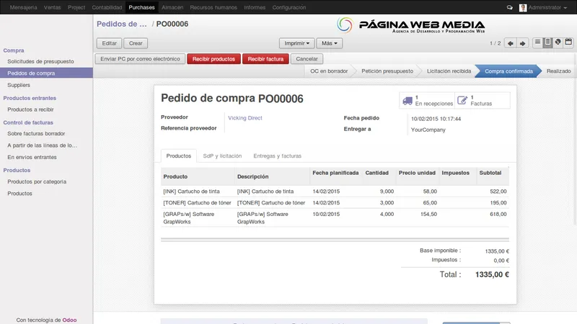Click the Cancelar button
Viewport: 577px width, 324px height.
(307, 59)
